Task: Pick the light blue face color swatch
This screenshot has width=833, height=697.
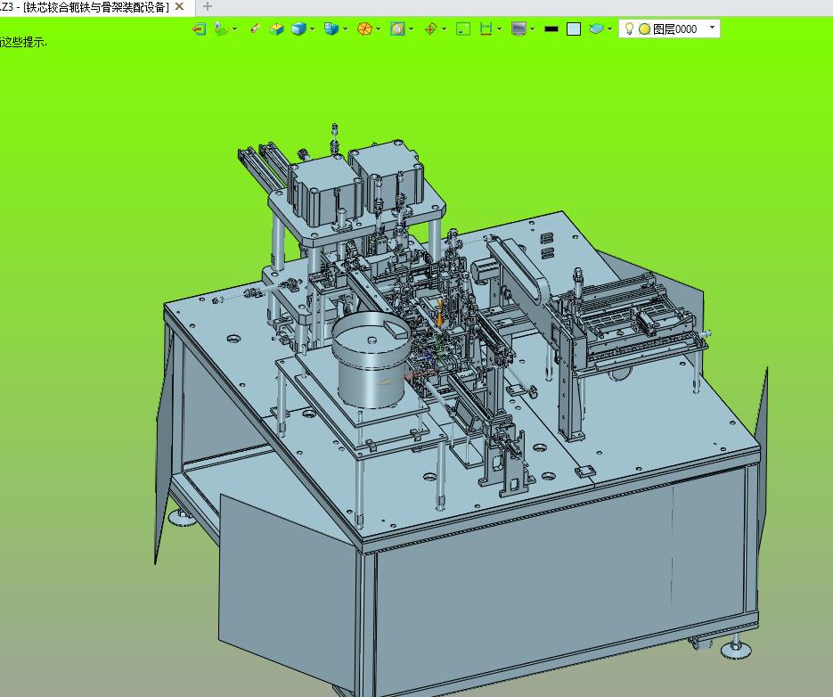Action: (574, 29)
